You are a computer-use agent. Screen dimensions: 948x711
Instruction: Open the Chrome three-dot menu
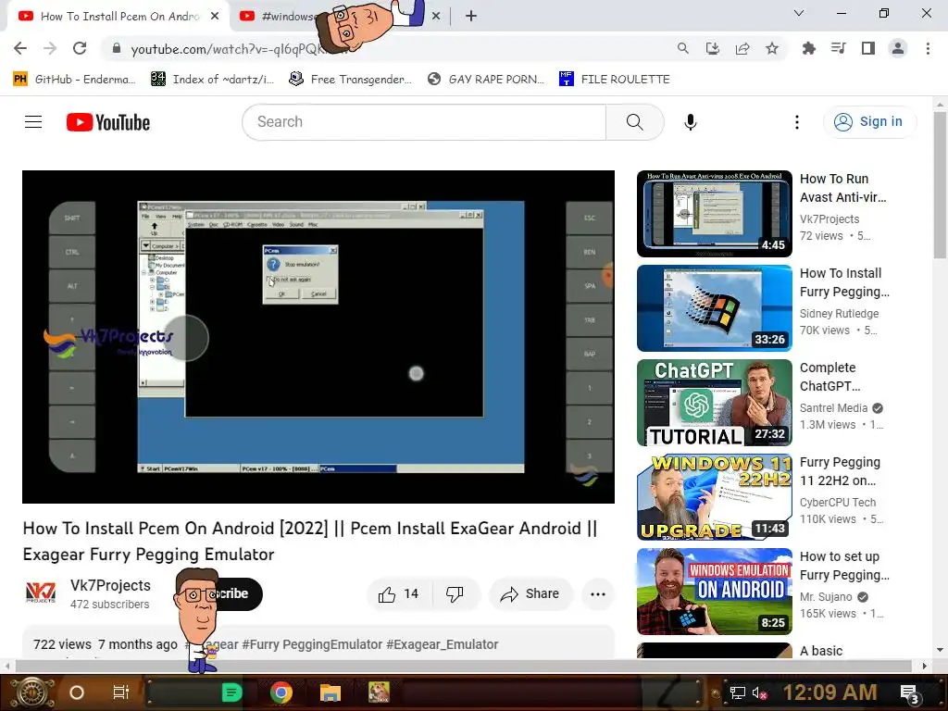[x=928, y=48]
